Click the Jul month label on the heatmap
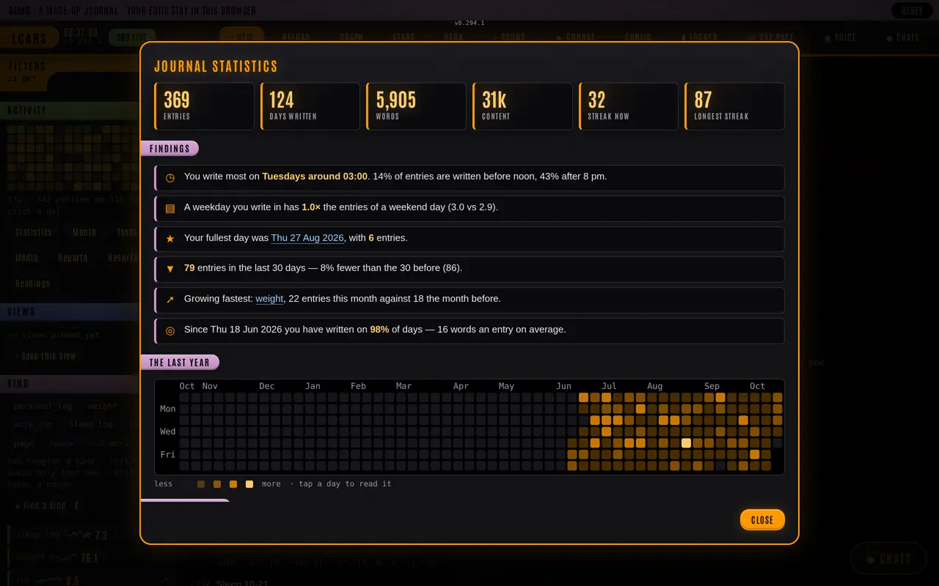The image size is (939, 586). click(609, 386)
